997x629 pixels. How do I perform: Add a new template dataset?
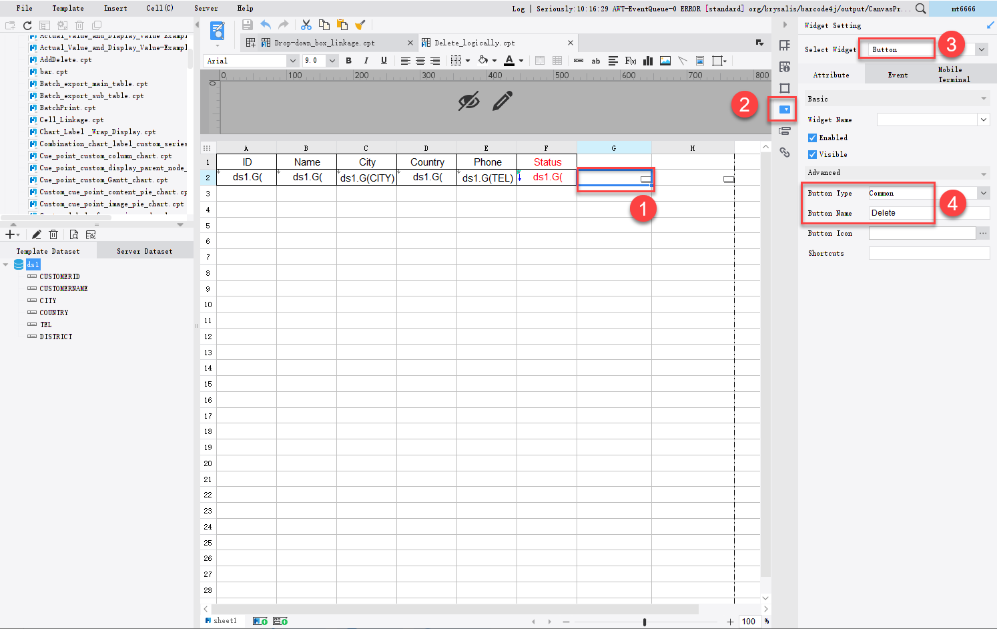pos(11,234)
